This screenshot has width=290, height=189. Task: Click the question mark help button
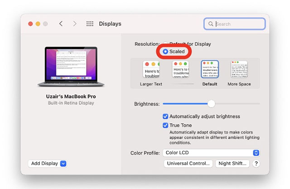coord(256,164)
